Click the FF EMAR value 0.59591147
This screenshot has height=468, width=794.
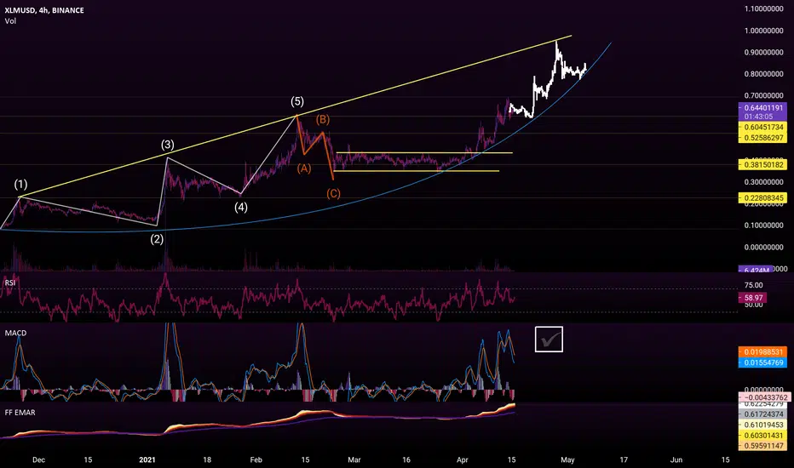point(762,446)
